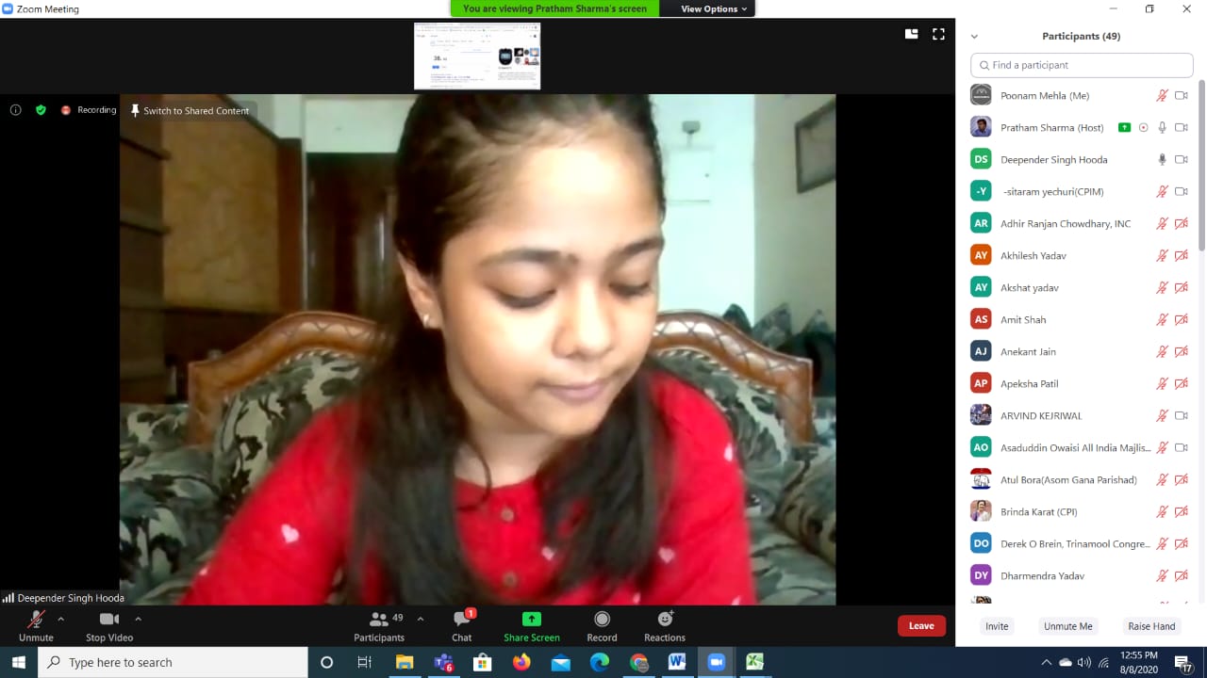Click Switch to Shared Content
The height and width of the screenshot is (678, 1207).
(190, 111)
